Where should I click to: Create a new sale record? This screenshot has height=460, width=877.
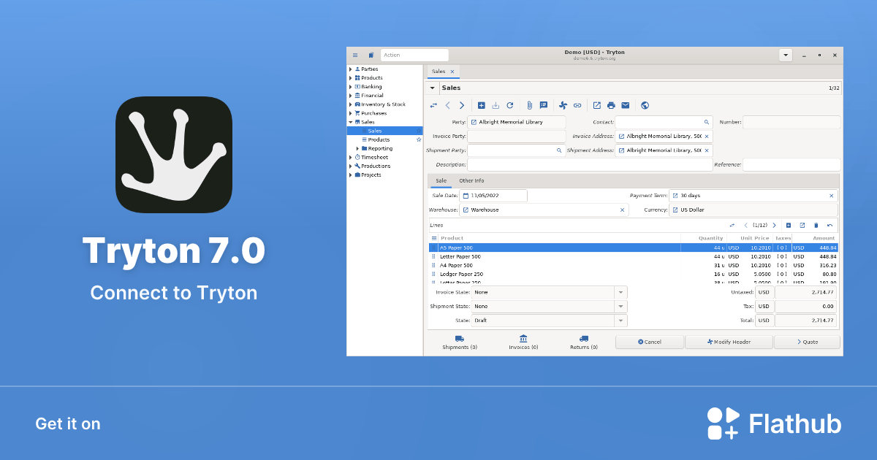click(x=481, y=105)
